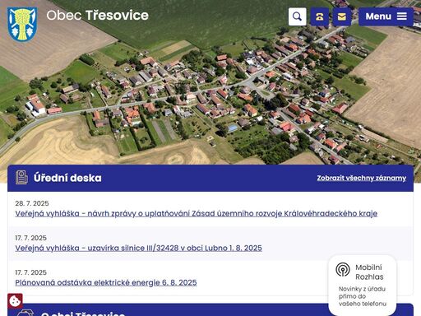This screenshot has width=421, height=316.
Task: Open the O obci Třesovice section heading
Action: (x=83, y=314)
